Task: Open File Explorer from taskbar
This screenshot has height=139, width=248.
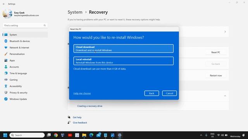Action: coord(84,135)
